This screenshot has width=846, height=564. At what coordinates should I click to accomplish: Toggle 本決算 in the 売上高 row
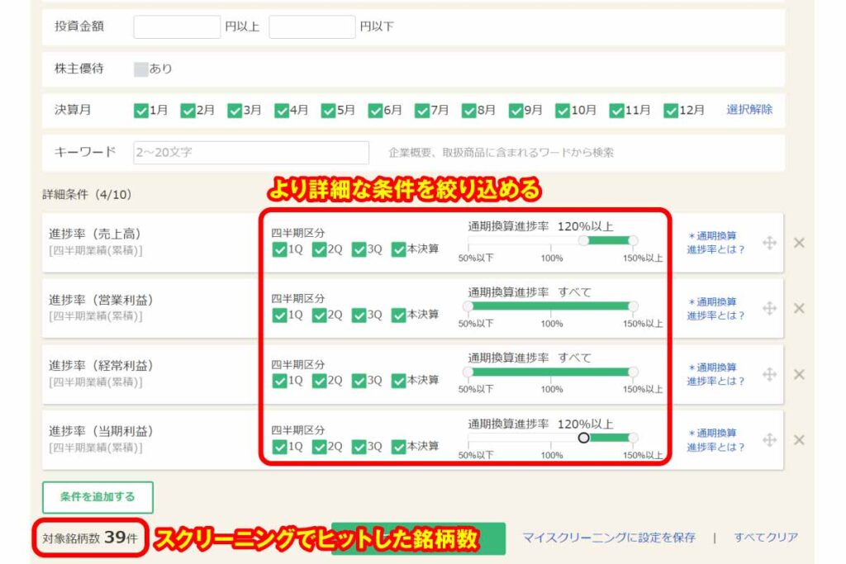pos(399,249)
